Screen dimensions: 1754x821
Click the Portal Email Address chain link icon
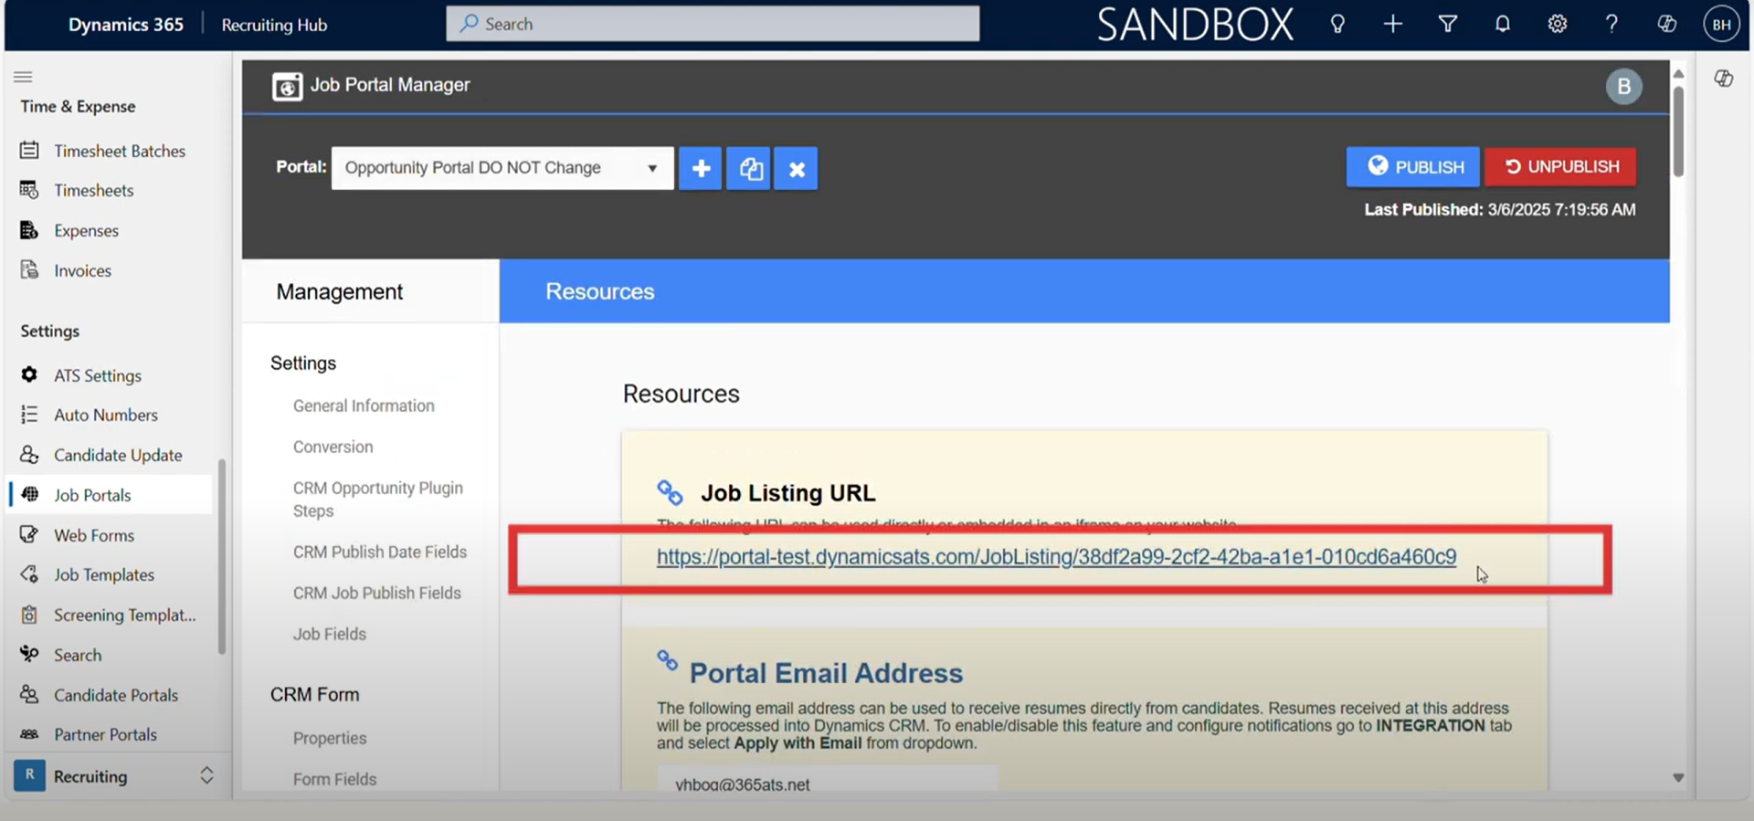pyautogui.click(x=668, y=659)
